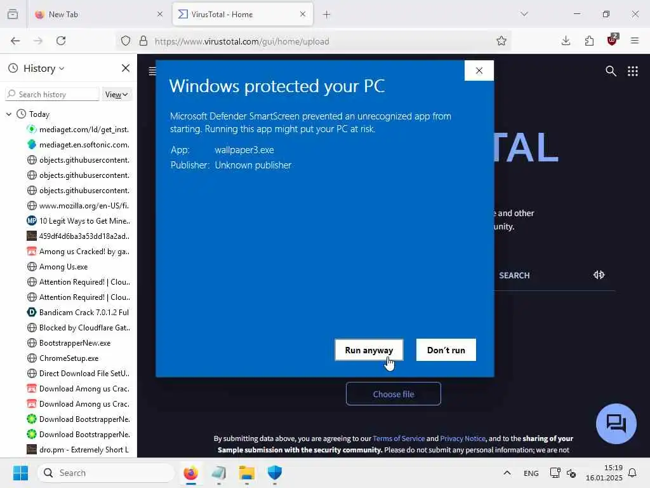650x488 pixels.
Task: Click the VirusTotal search magnifier icon
Action: 611,71
